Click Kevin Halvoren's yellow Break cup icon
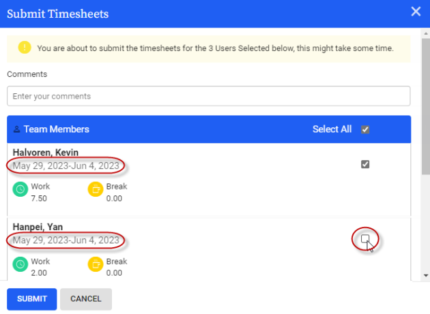Screen dimensions: 430x314 [96, 189]
